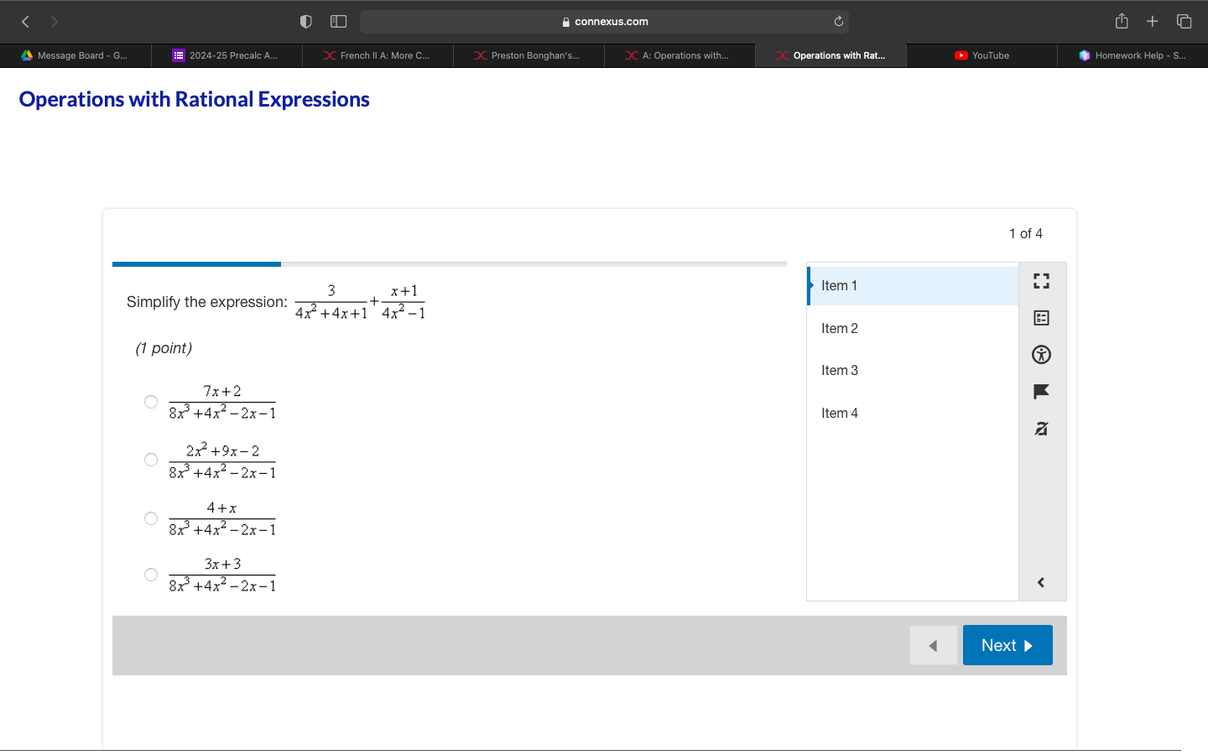1208x755 pixels.
Task: Open Item 2 in question list
Action: 913,328
